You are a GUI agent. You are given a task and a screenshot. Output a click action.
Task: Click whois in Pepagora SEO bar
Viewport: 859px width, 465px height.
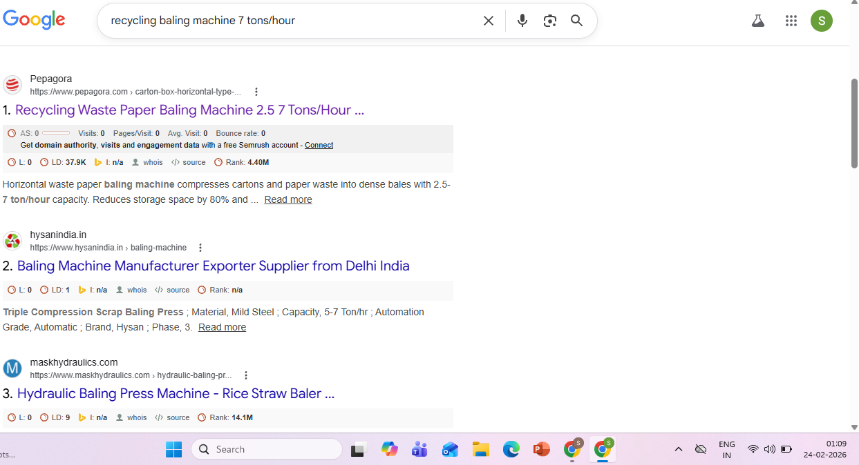pyautogui.click(x=147, y=162)
